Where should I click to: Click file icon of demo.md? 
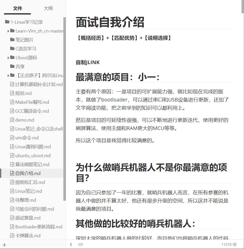[x=12, y=120]
